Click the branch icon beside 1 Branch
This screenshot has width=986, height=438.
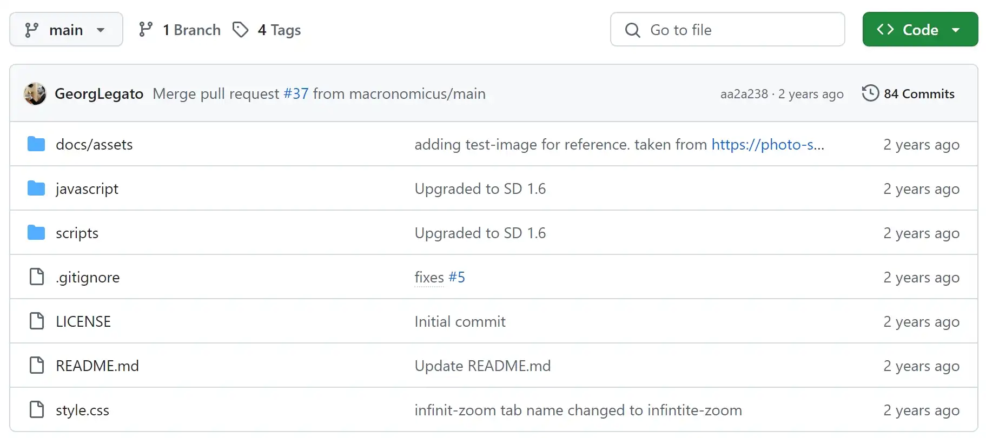coord(145,30)
